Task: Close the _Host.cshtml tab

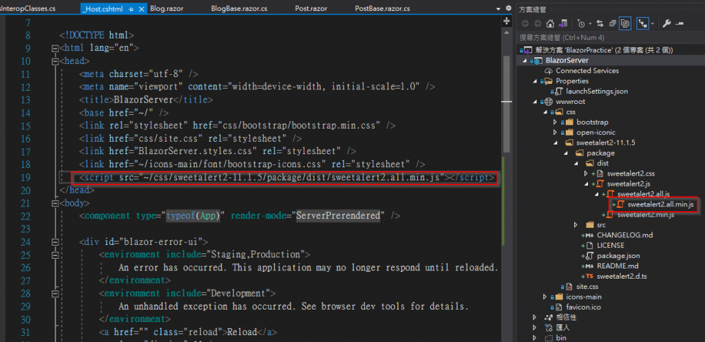Action: (142, 9)
